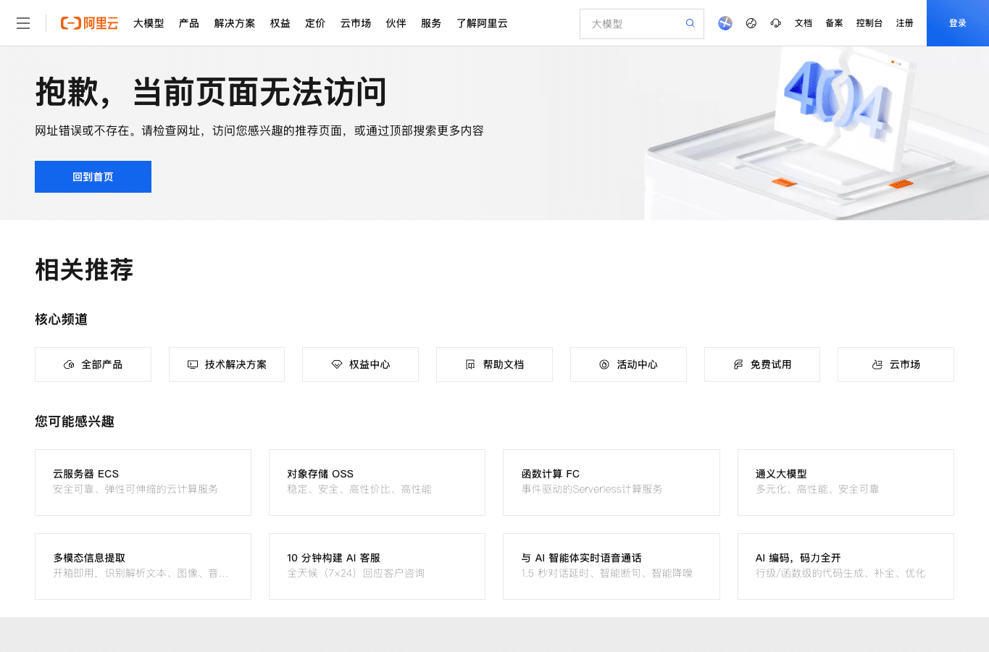This screenshot has width=989, height=652.
Task: Click the blue round AI assistant icon
Action: tap(725, 23)
